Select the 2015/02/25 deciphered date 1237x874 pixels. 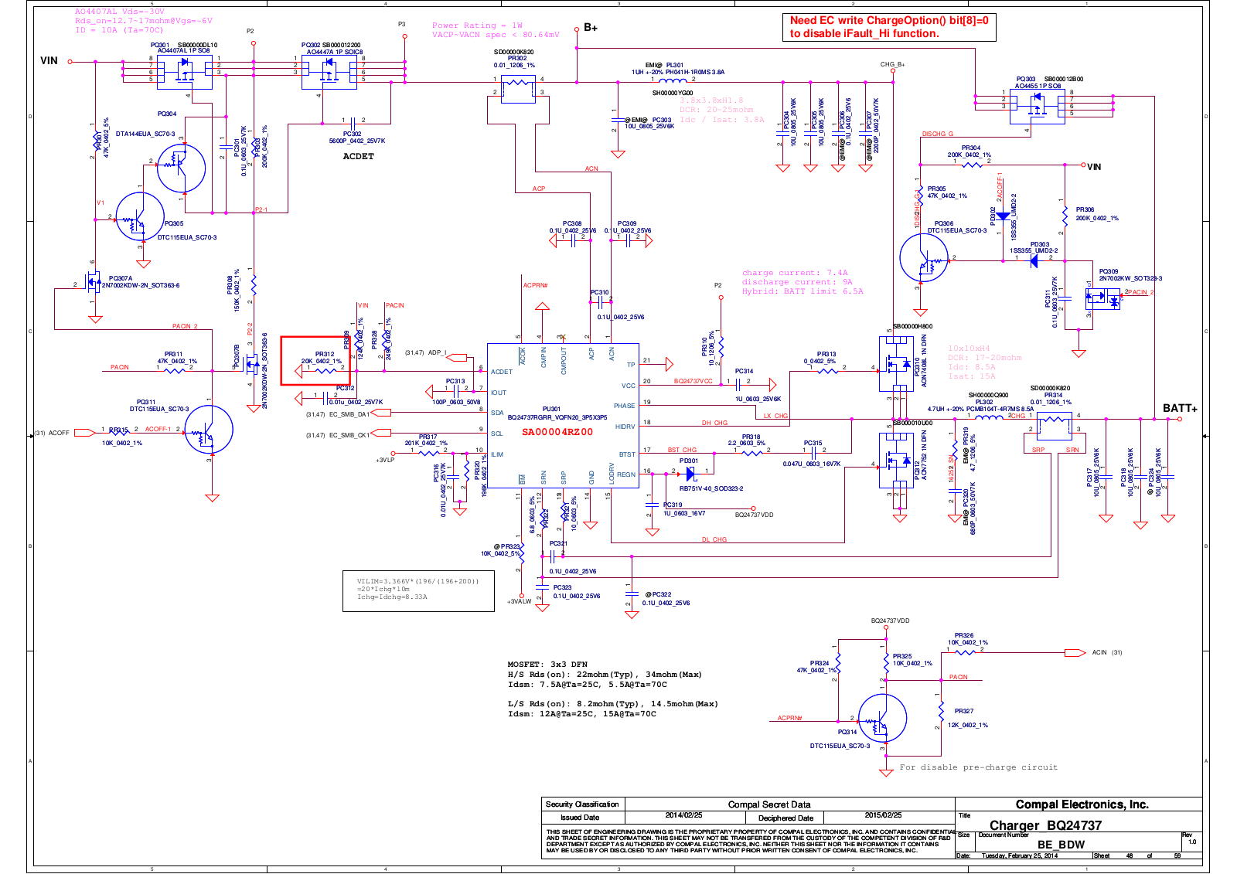pos(883,815)
